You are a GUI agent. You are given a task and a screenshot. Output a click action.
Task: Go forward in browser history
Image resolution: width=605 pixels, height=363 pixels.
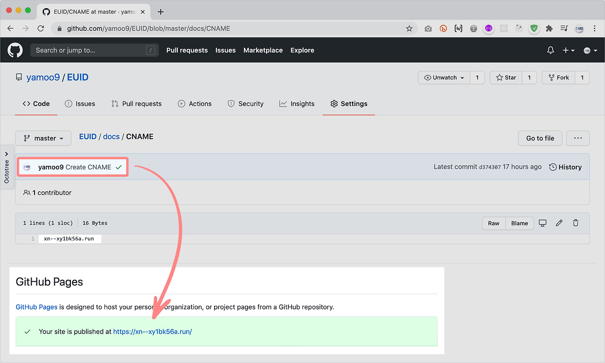click(26, 28)
